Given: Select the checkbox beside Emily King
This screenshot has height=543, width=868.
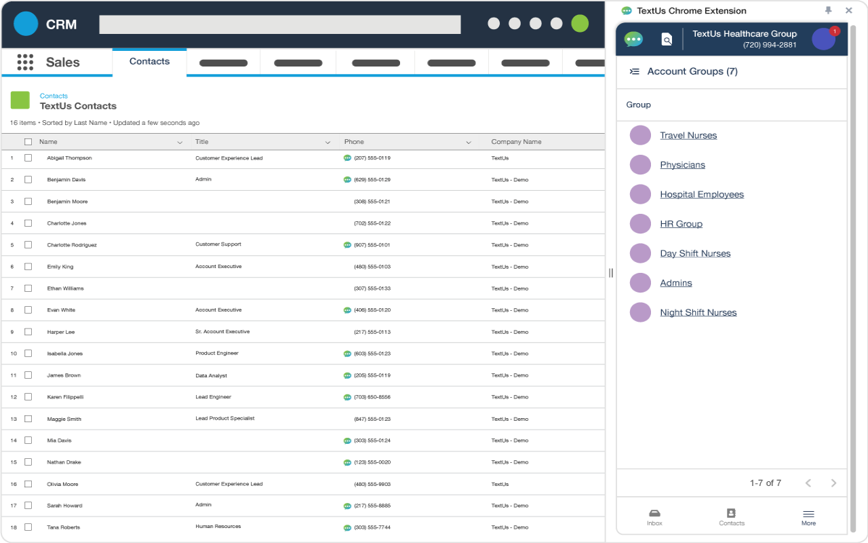Looking at the screenshot, I should coord(28,267).
